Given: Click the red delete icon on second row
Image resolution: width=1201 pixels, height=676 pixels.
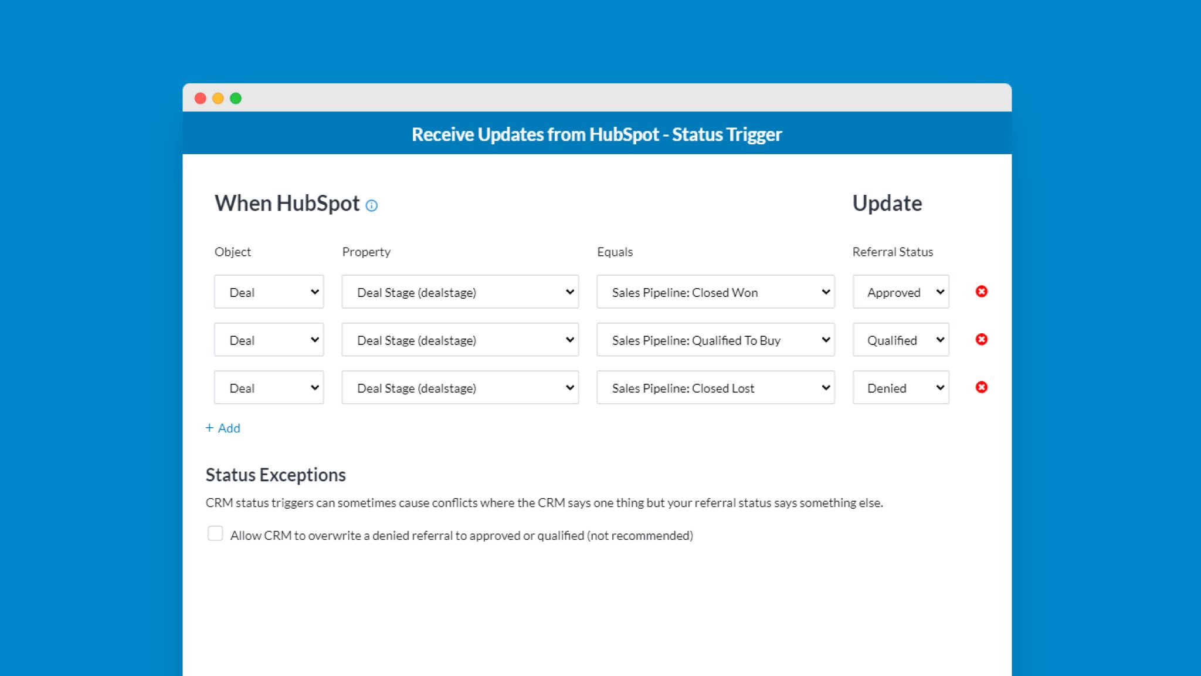Looking at the screenshot, I should coord(981,339).
